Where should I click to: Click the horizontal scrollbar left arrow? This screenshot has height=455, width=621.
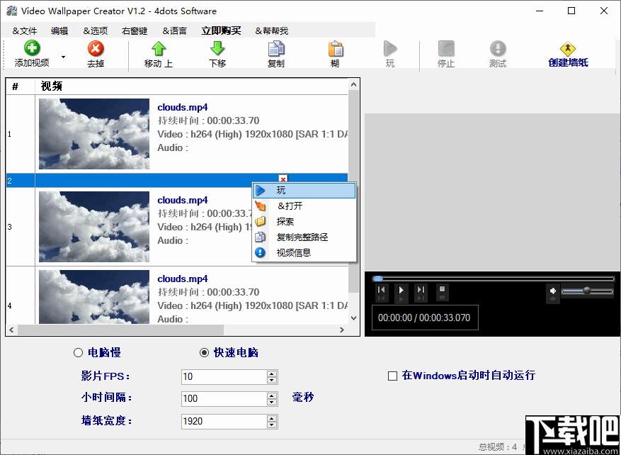click(11, 330)
